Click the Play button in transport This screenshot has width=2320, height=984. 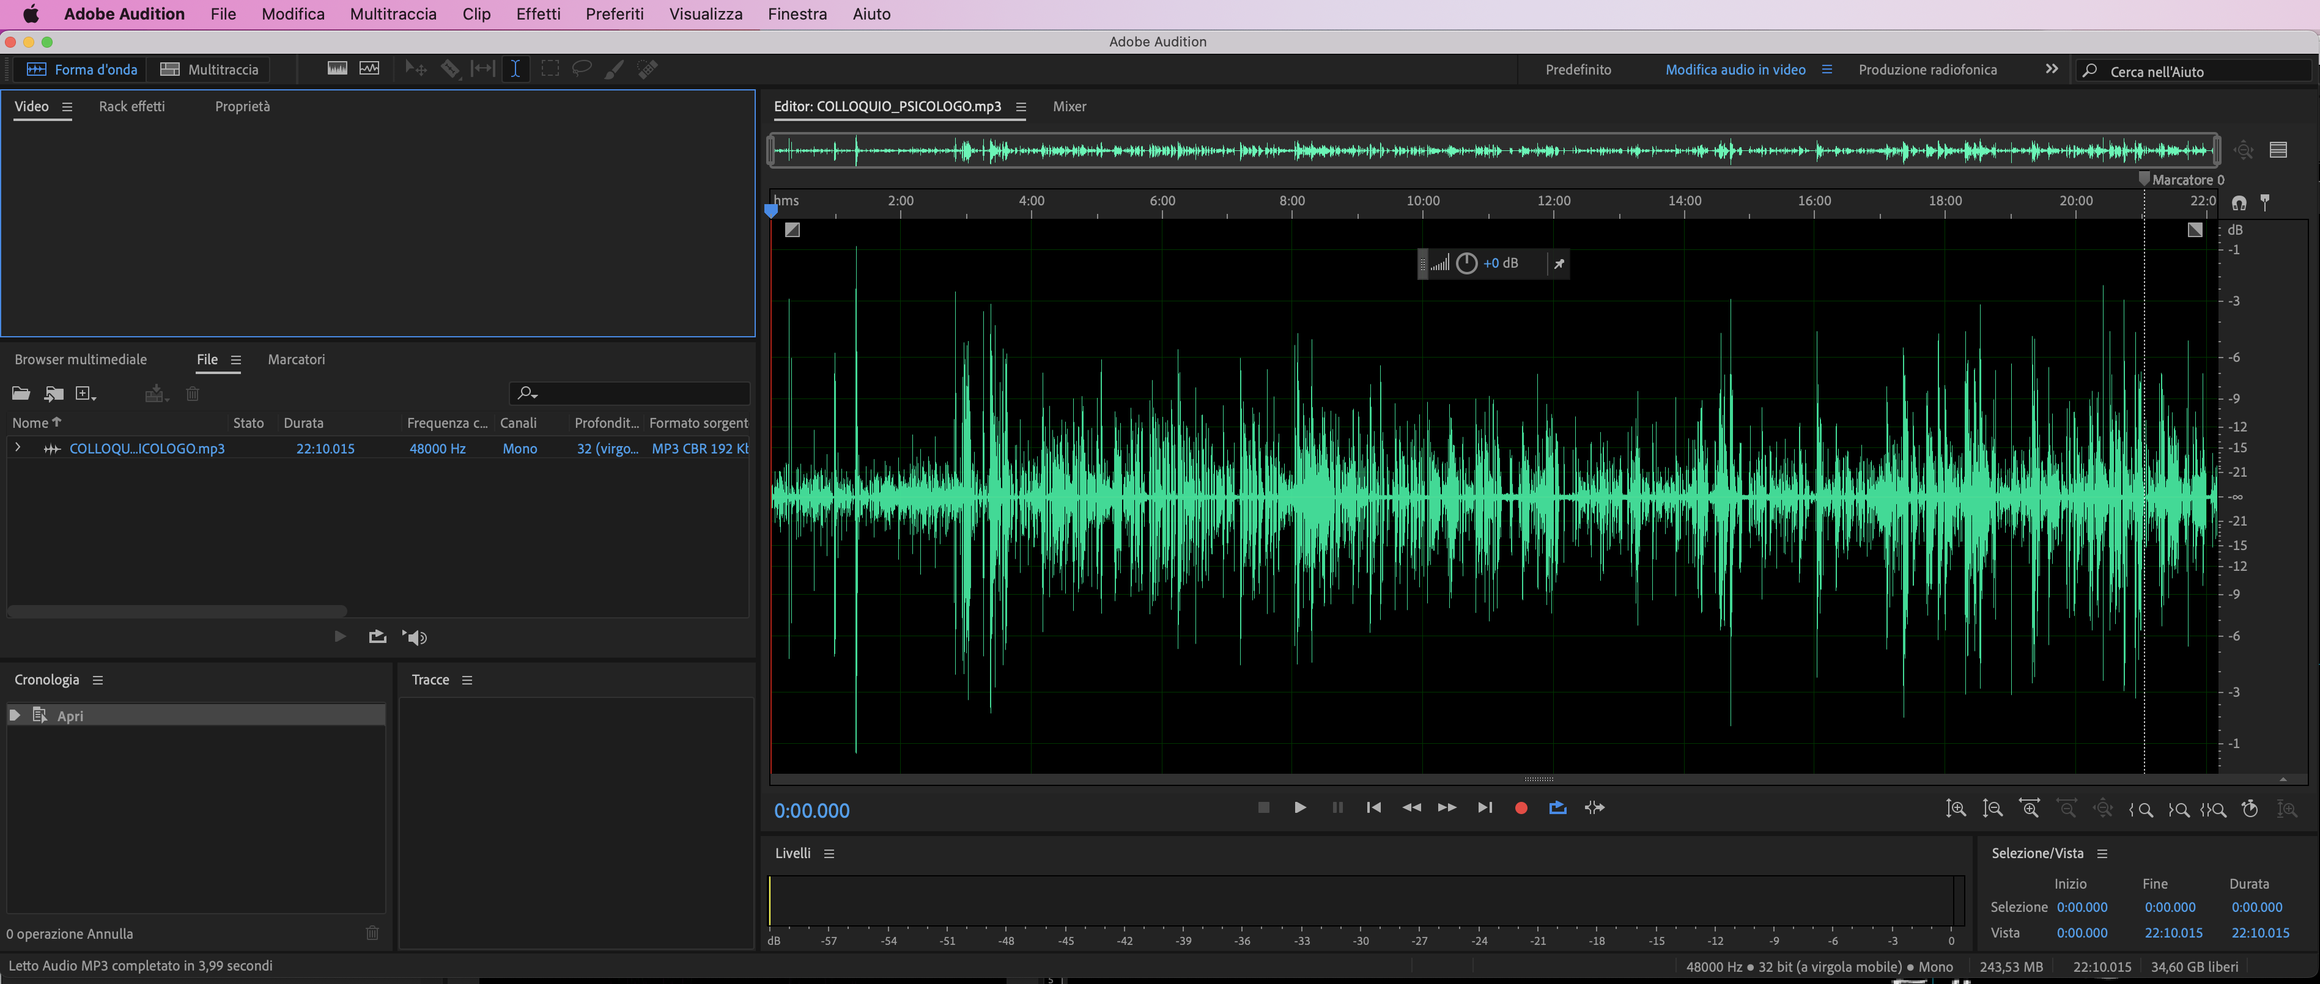click(x=1299, y=807)
